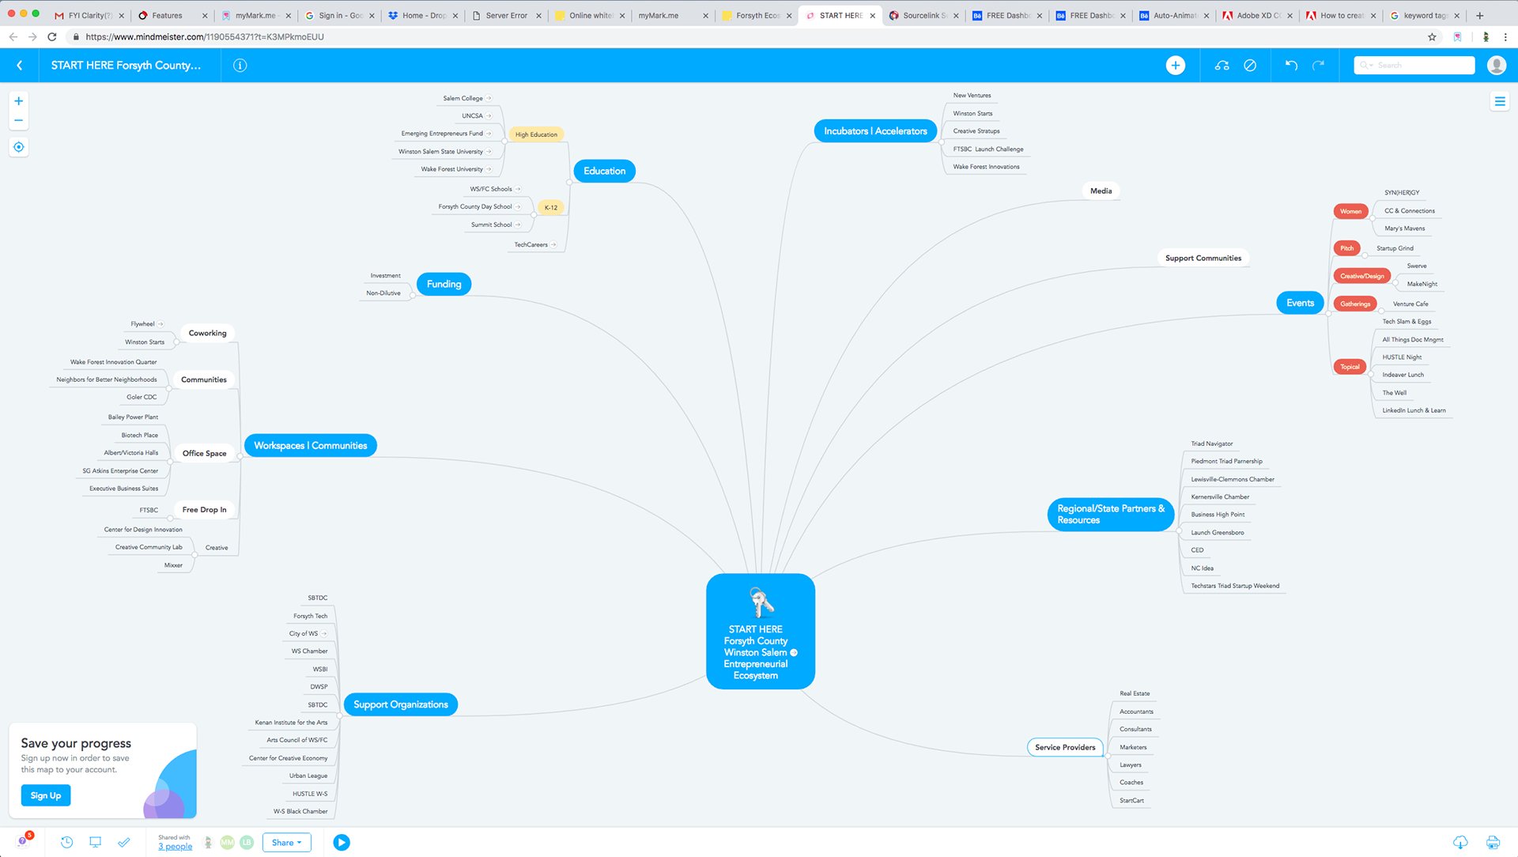Open Chrome's three-dot menu
Viewport: 1518px width, 857px height.
pos(1505,36)
